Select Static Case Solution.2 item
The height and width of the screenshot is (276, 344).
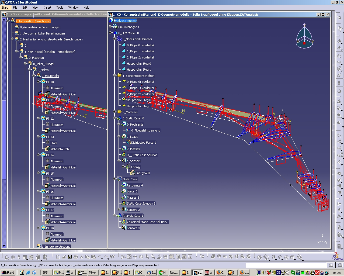point(141,203)
